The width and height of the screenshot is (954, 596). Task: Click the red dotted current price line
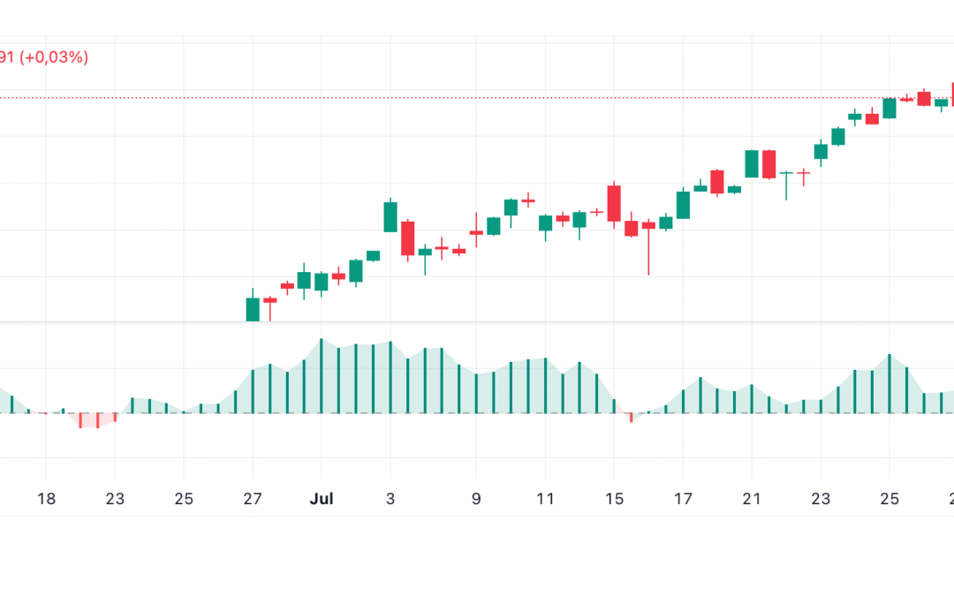coord(442,97)
